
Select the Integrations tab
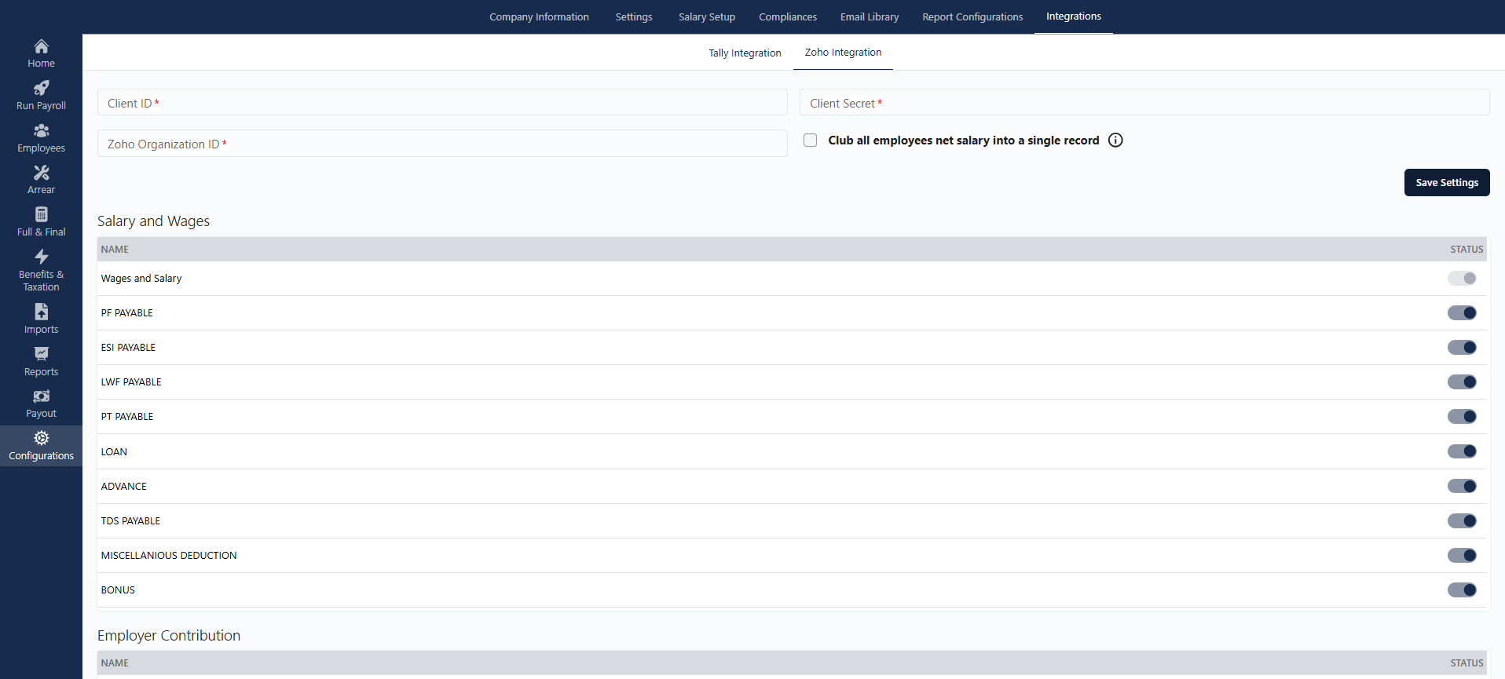[1074, 16]
